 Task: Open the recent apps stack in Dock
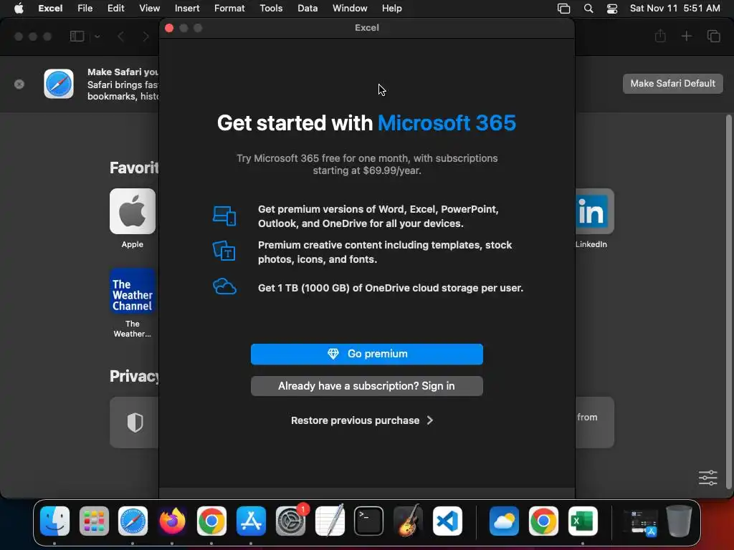pyautogui.click(x=640, y=522)
